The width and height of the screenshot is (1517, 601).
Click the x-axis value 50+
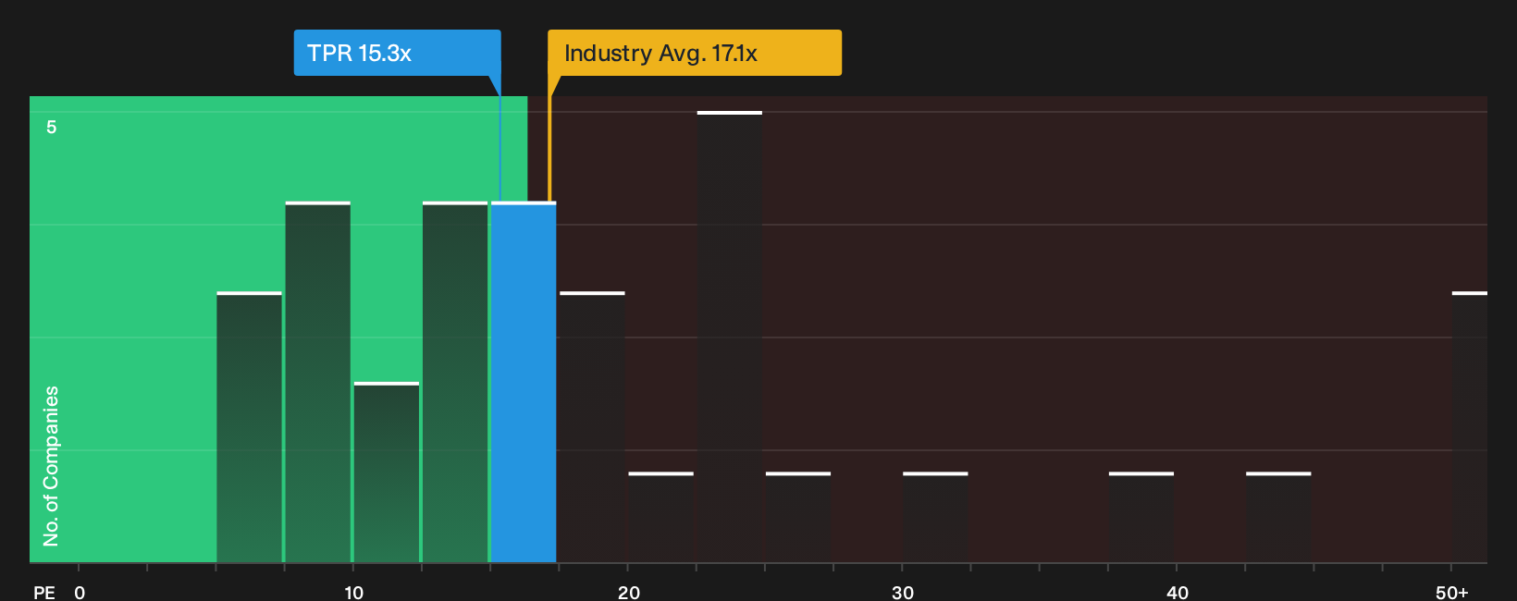pos(1451,592)
